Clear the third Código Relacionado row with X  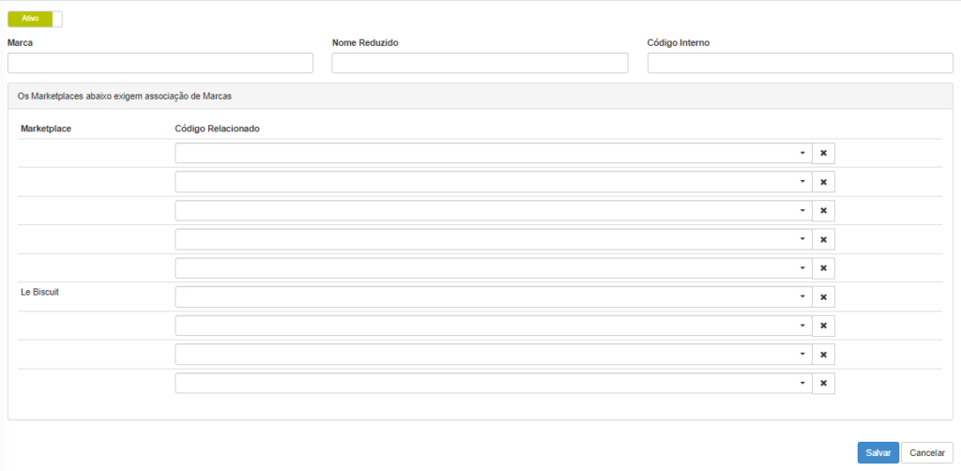pos(823,211)
